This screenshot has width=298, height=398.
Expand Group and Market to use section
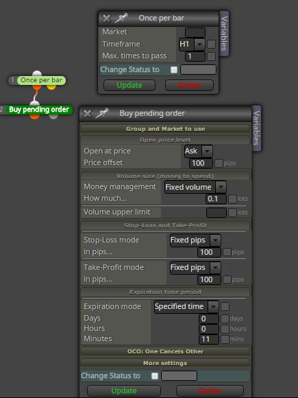[x=165, y=129]
